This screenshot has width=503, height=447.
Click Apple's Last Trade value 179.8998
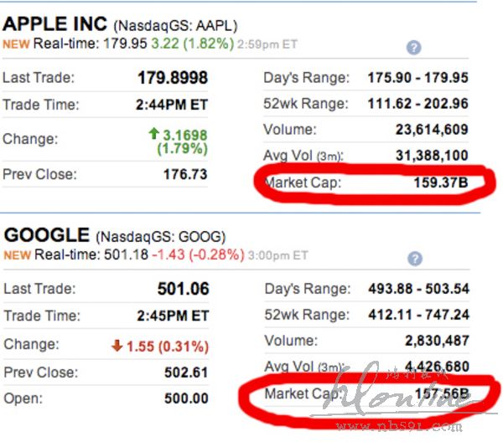(x=172, y=78)
